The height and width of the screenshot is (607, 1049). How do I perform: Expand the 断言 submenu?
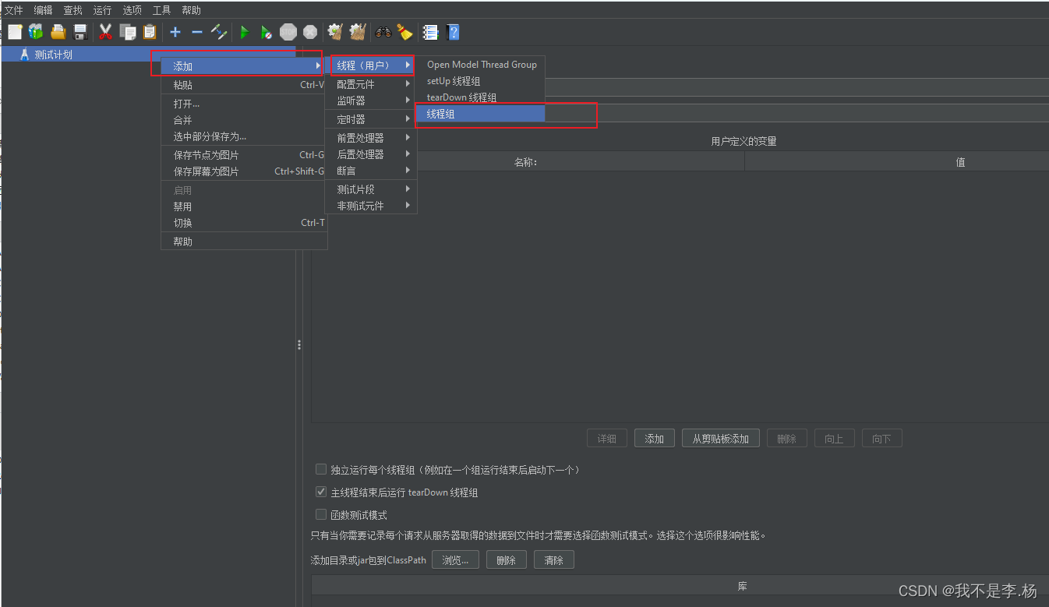click(371, 171)
